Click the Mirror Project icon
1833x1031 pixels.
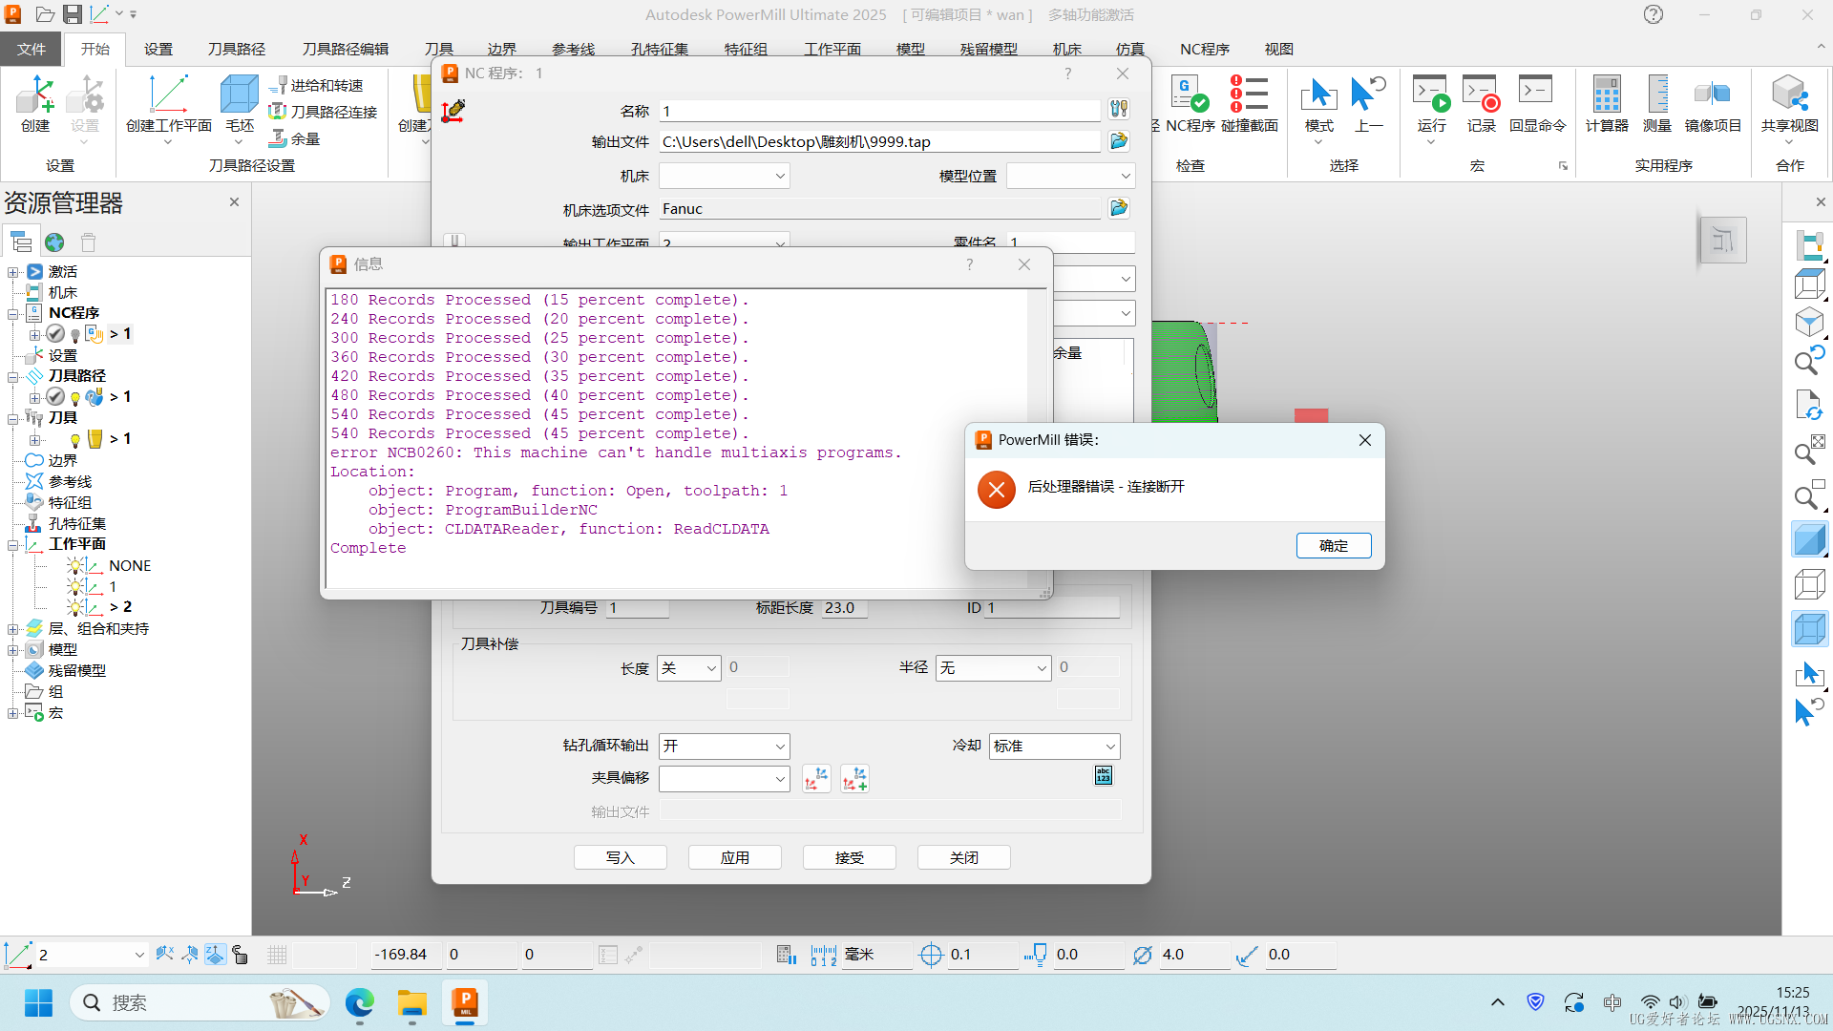point(1712,95)
